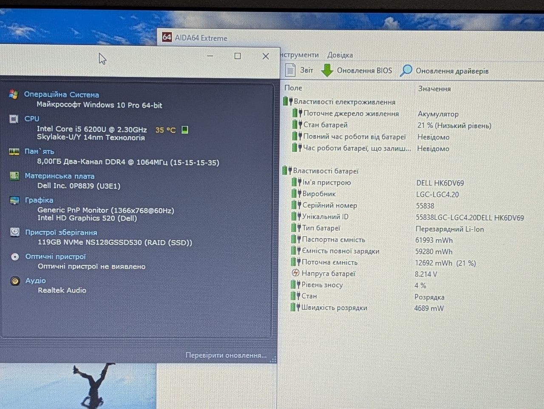Click the Звіт toolbar button label
Screen dimensions: 544x409
pos(306,70)
